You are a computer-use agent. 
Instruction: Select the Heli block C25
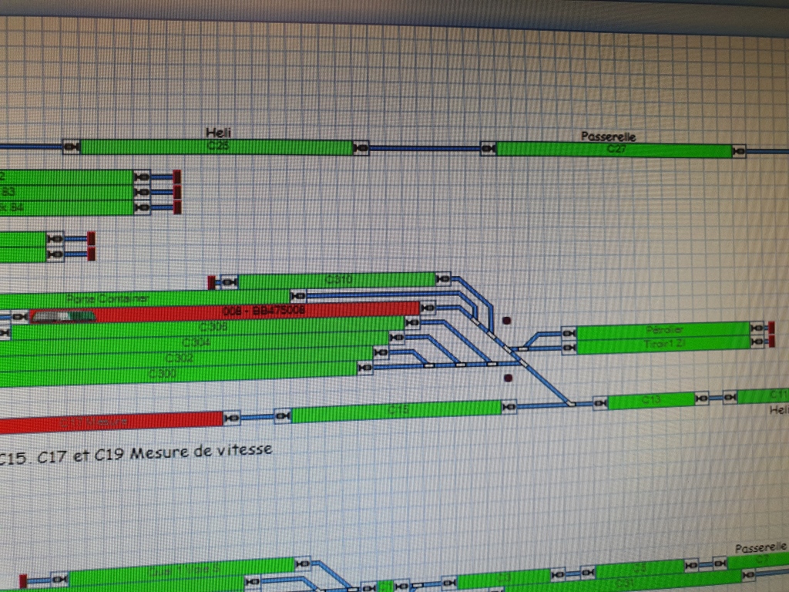coord(216,146)
